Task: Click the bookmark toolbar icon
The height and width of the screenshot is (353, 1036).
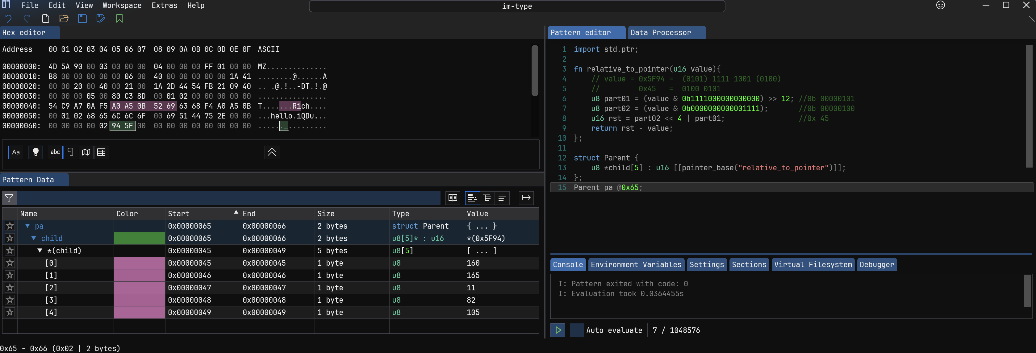Action: [119, 19]
